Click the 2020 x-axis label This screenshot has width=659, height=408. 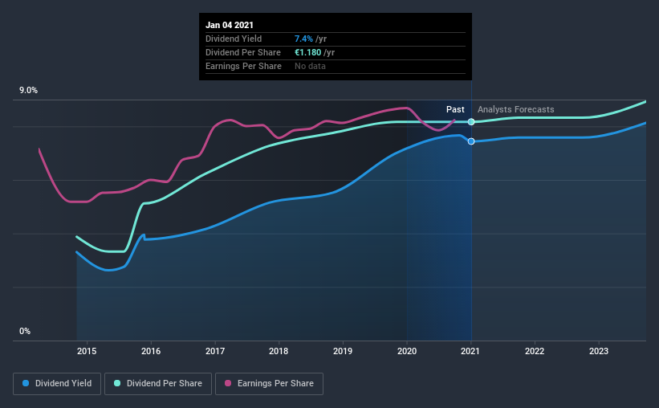407,351
